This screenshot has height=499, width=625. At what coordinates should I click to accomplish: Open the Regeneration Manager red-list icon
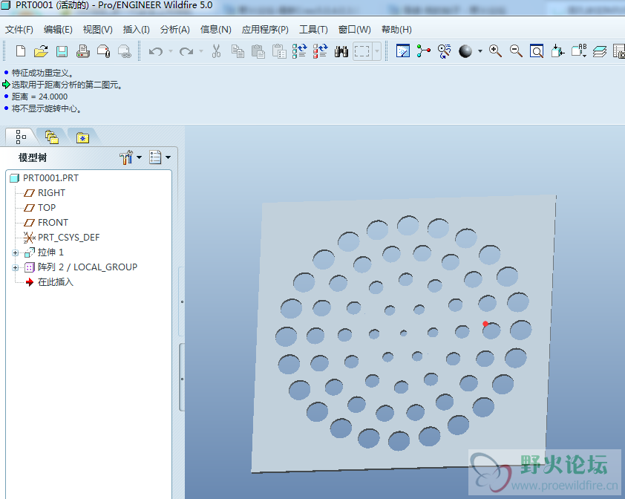[320, 51]
